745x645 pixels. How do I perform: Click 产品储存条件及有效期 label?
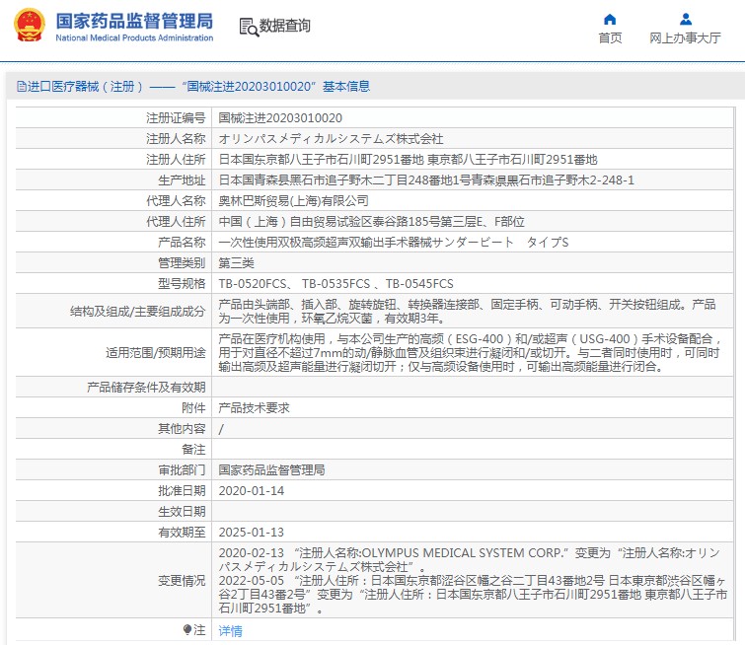click(x=146, y=388)
